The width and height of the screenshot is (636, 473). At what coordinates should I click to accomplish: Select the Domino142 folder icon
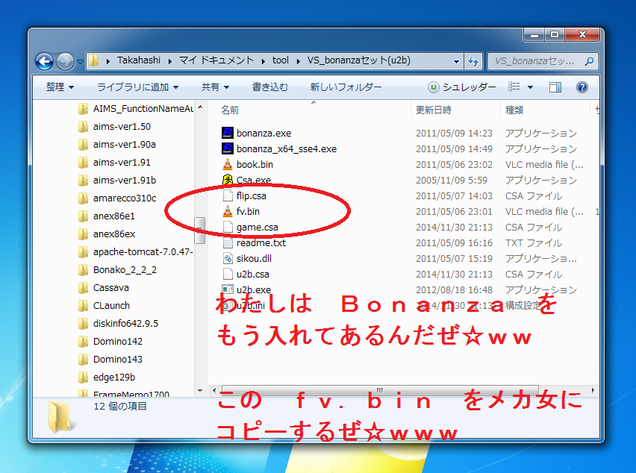point(83,341)
